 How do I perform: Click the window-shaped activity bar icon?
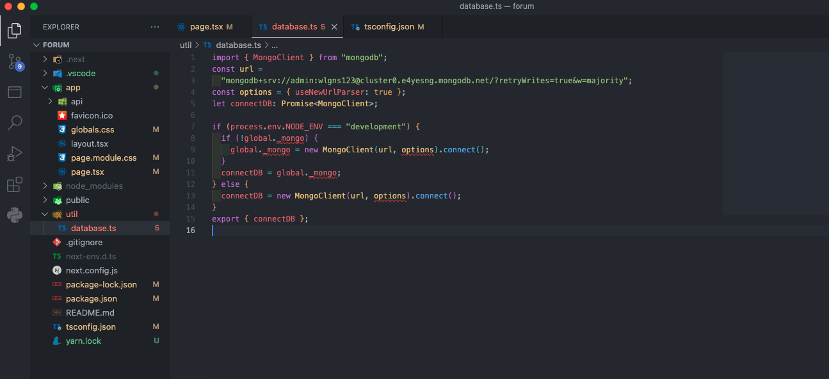tap(15, 92)
